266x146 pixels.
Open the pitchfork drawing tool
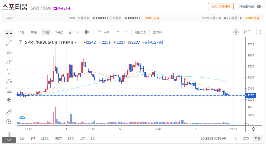[x=9, y=53]
